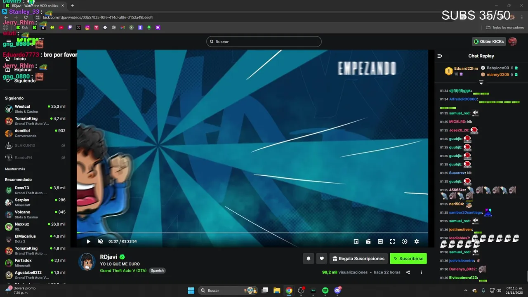
Task: Open the browser apps grid icon
Action: click(5, 28)
